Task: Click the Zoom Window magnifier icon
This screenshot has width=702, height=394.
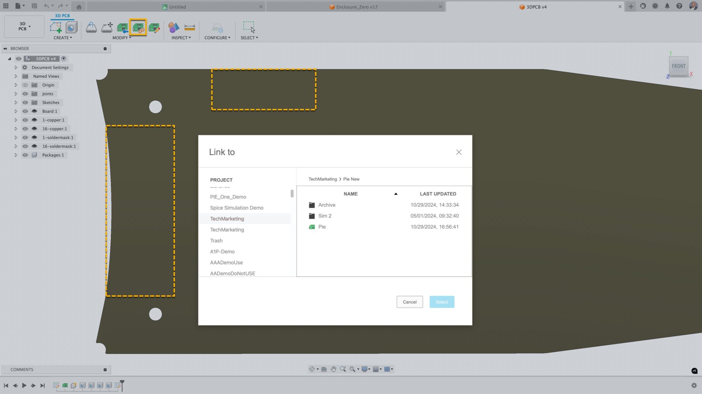Action: point(353,369)
